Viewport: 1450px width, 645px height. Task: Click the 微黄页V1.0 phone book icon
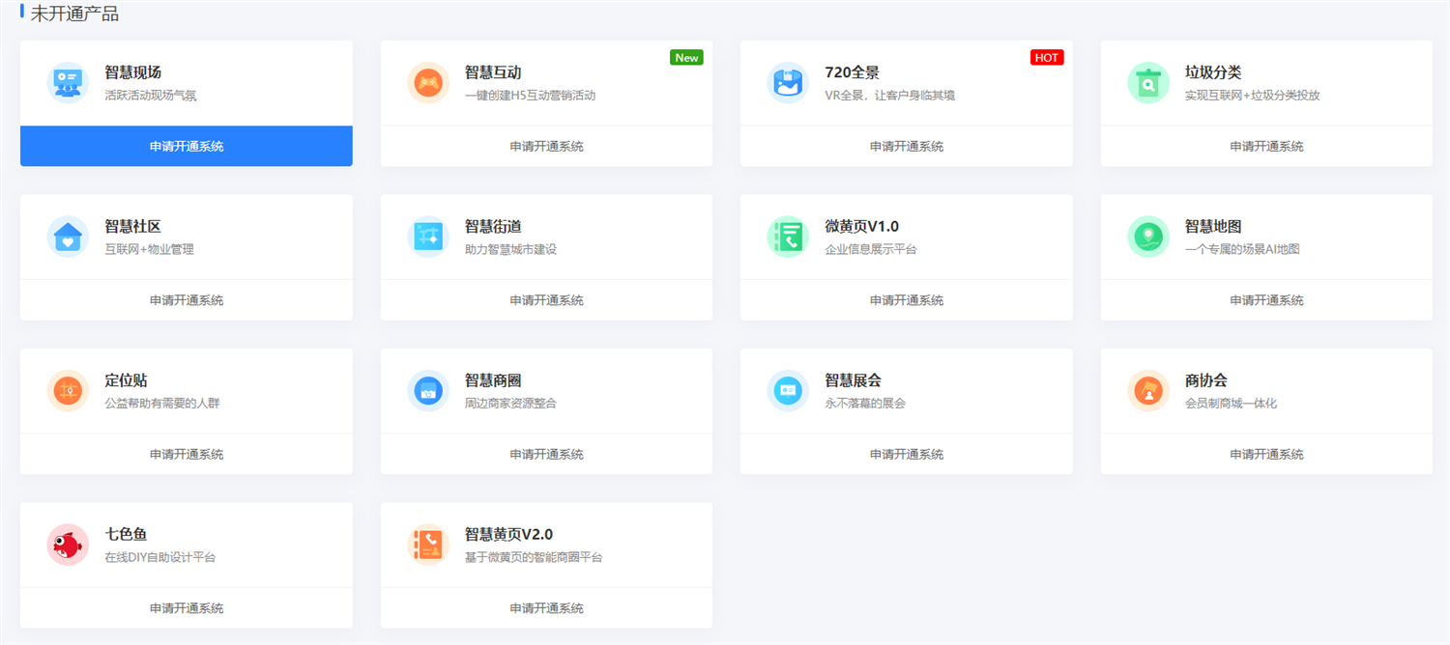(788, 237)
